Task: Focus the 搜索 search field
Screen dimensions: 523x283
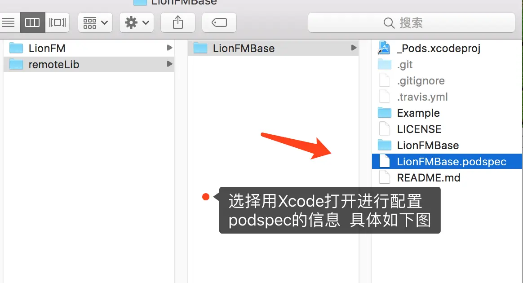Action: click(x=411, y=22)
